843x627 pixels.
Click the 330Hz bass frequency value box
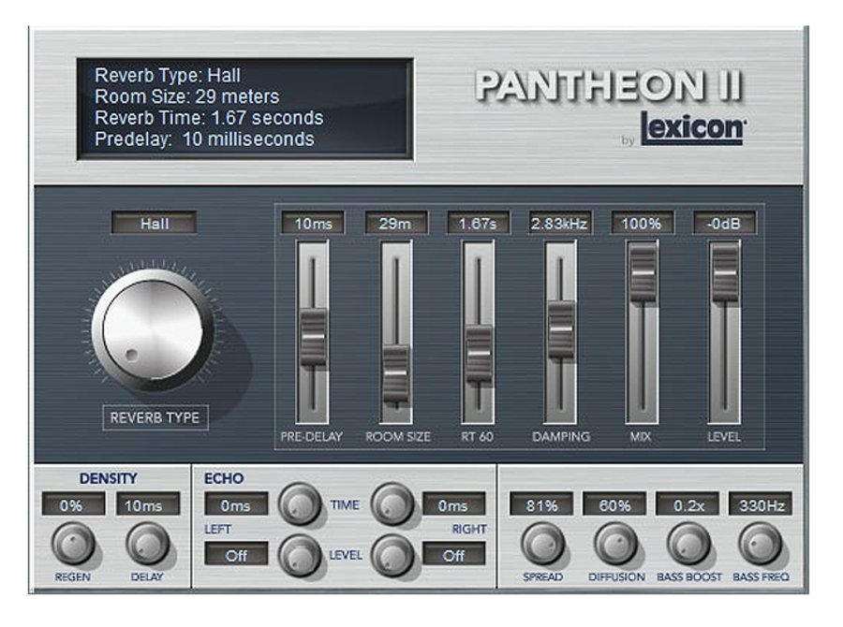pyautogui.click(x=761, y=504)
